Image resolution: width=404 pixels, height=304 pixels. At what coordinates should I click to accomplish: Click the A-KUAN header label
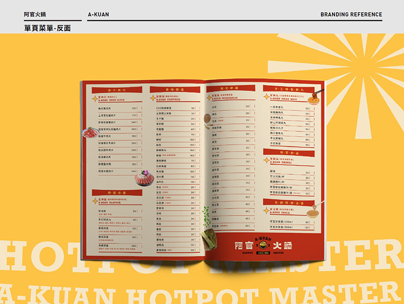98,14
